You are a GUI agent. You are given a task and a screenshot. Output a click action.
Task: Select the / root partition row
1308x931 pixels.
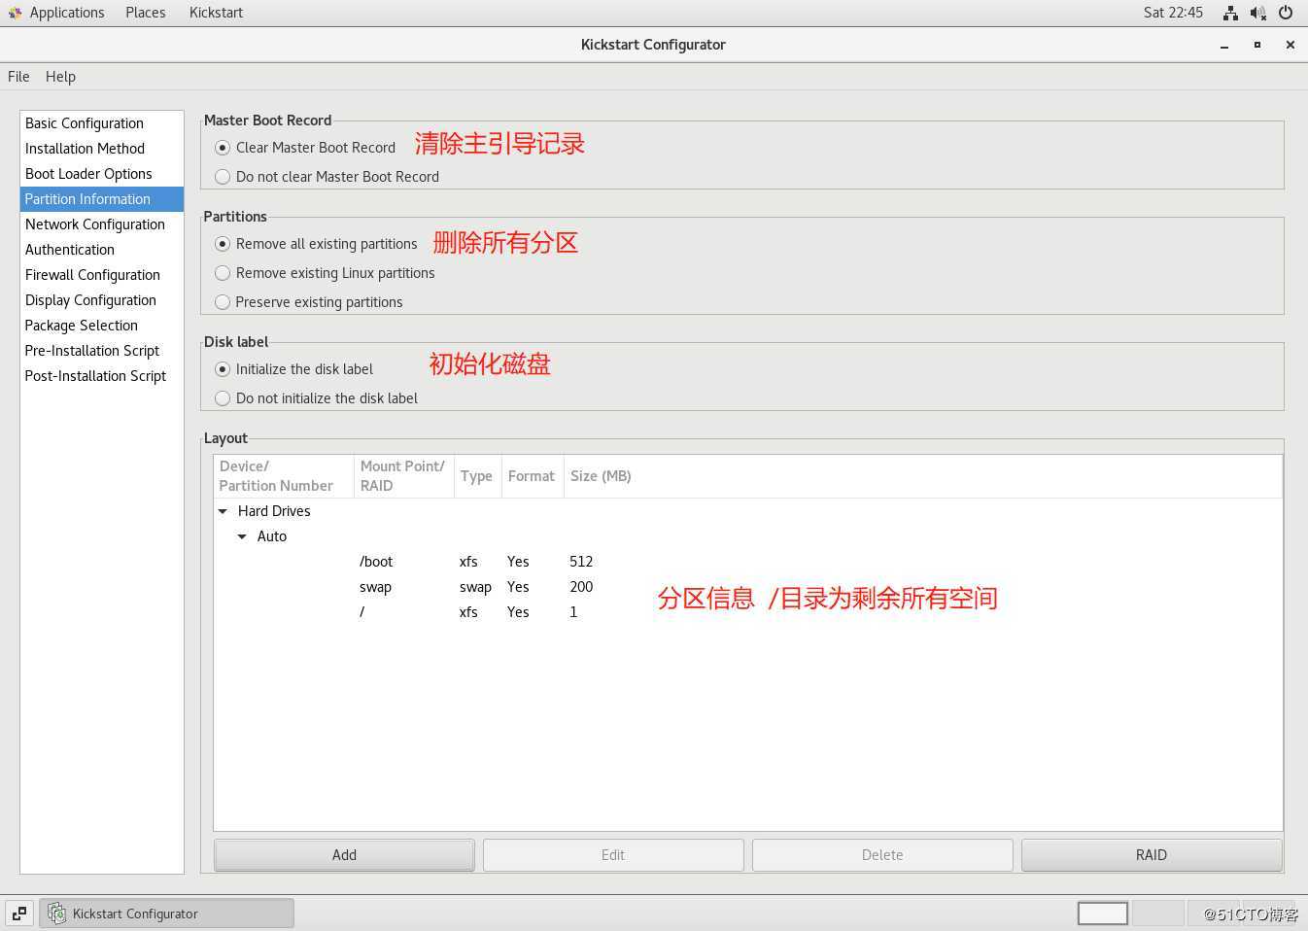coord(747,612)
